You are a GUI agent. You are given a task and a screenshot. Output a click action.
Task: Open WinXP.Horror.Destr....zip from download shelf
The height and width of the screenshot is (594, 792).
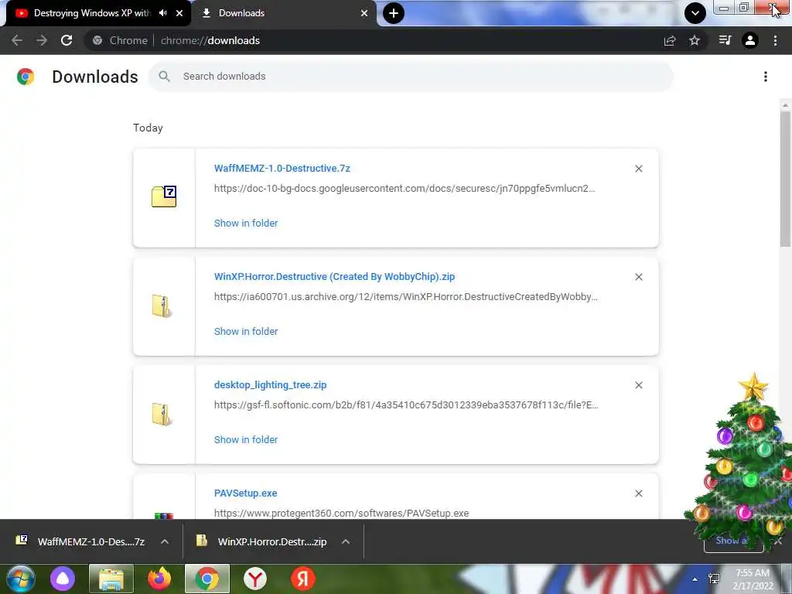[261, 541]
